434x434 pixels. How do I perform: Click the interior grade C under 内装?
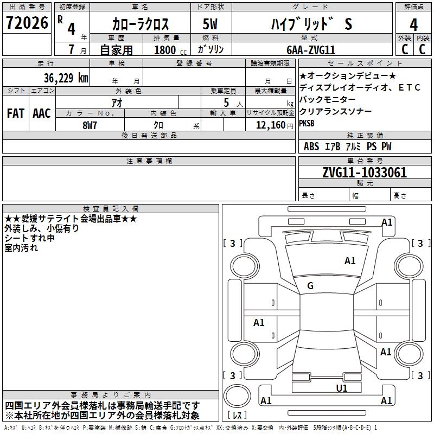[x=423, y=49]
